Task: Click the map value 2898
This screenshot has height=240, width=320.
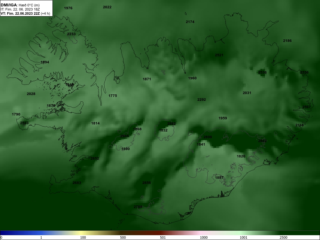Action: [x=208, y=137]
